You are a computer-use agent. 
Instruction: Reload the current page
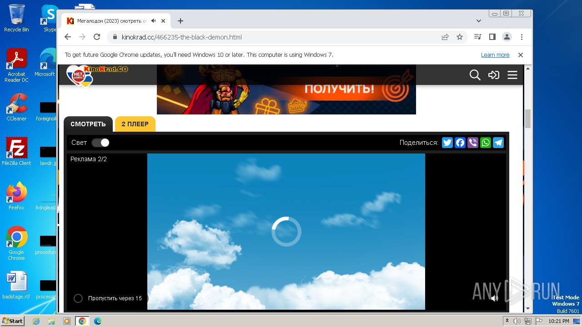coord(97,37)
